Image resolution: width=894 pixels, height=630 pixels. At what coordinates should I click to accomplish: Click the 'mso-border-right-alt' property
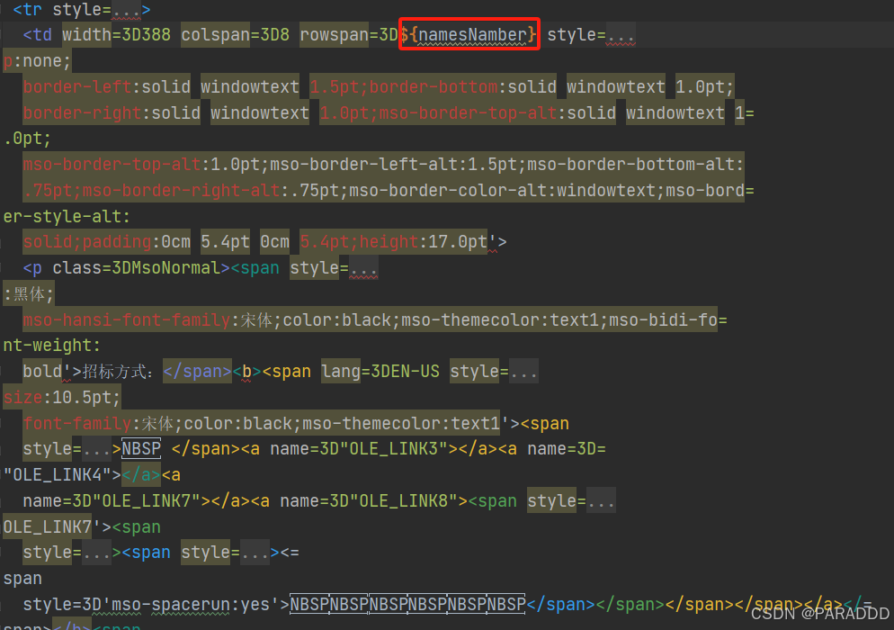182,191
